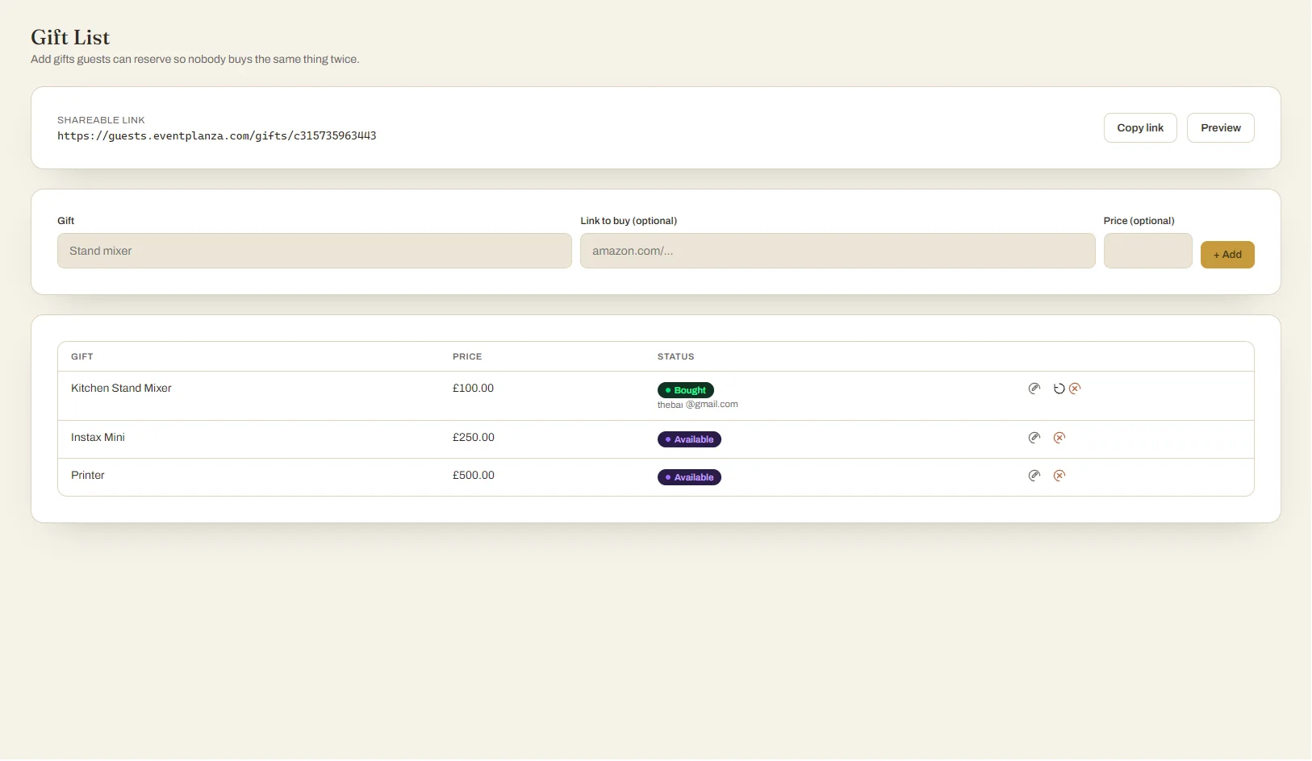Click the Available badge for Printer
This screenshot has width=1312, height=761.
(x=689, y=477)
